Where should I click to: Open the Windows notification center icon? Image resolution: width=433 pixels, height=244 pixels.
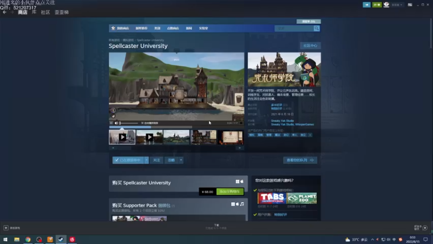[425, 239]
